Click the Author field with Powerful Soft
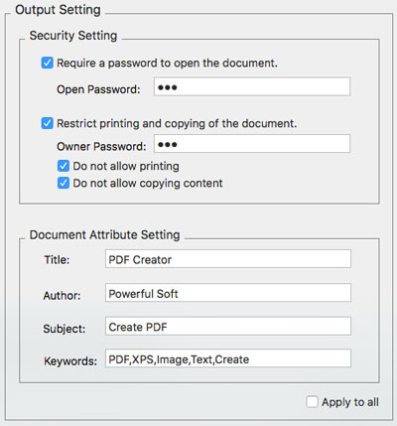Screen dimensions: 397x426 coord(228,293)
